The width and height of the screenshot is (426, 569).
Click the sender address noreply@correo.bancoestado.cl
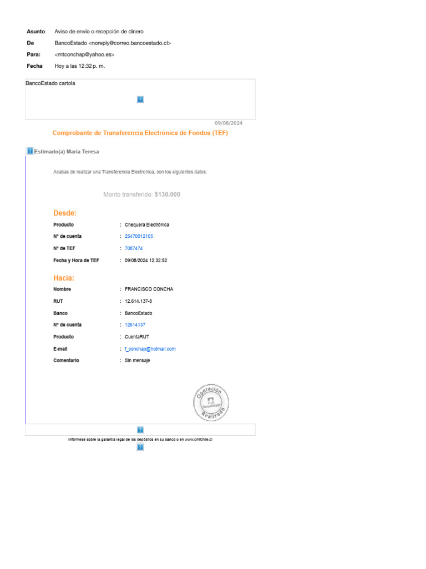[130, 43]
